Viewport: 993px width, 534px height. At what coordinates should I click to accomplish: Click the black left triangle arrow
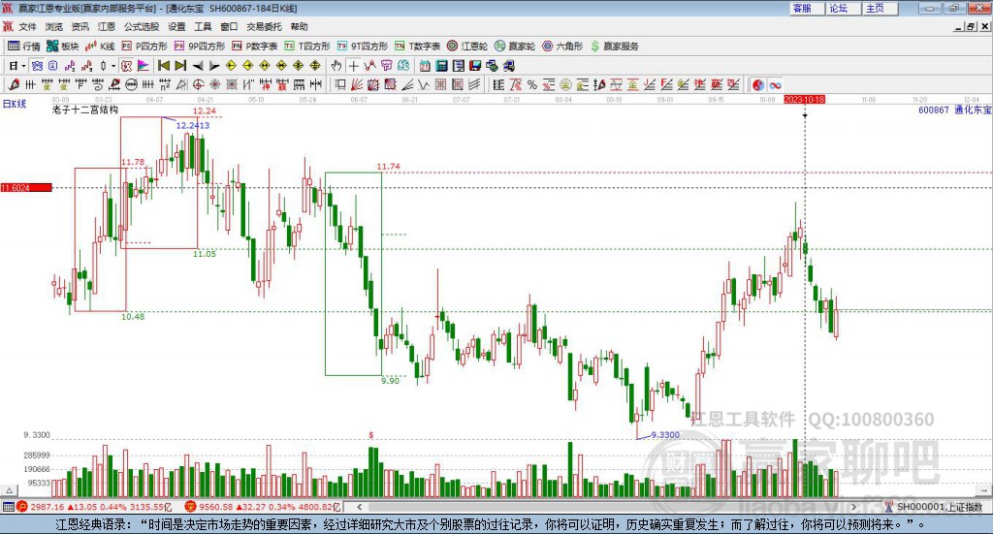click(198, 65)
